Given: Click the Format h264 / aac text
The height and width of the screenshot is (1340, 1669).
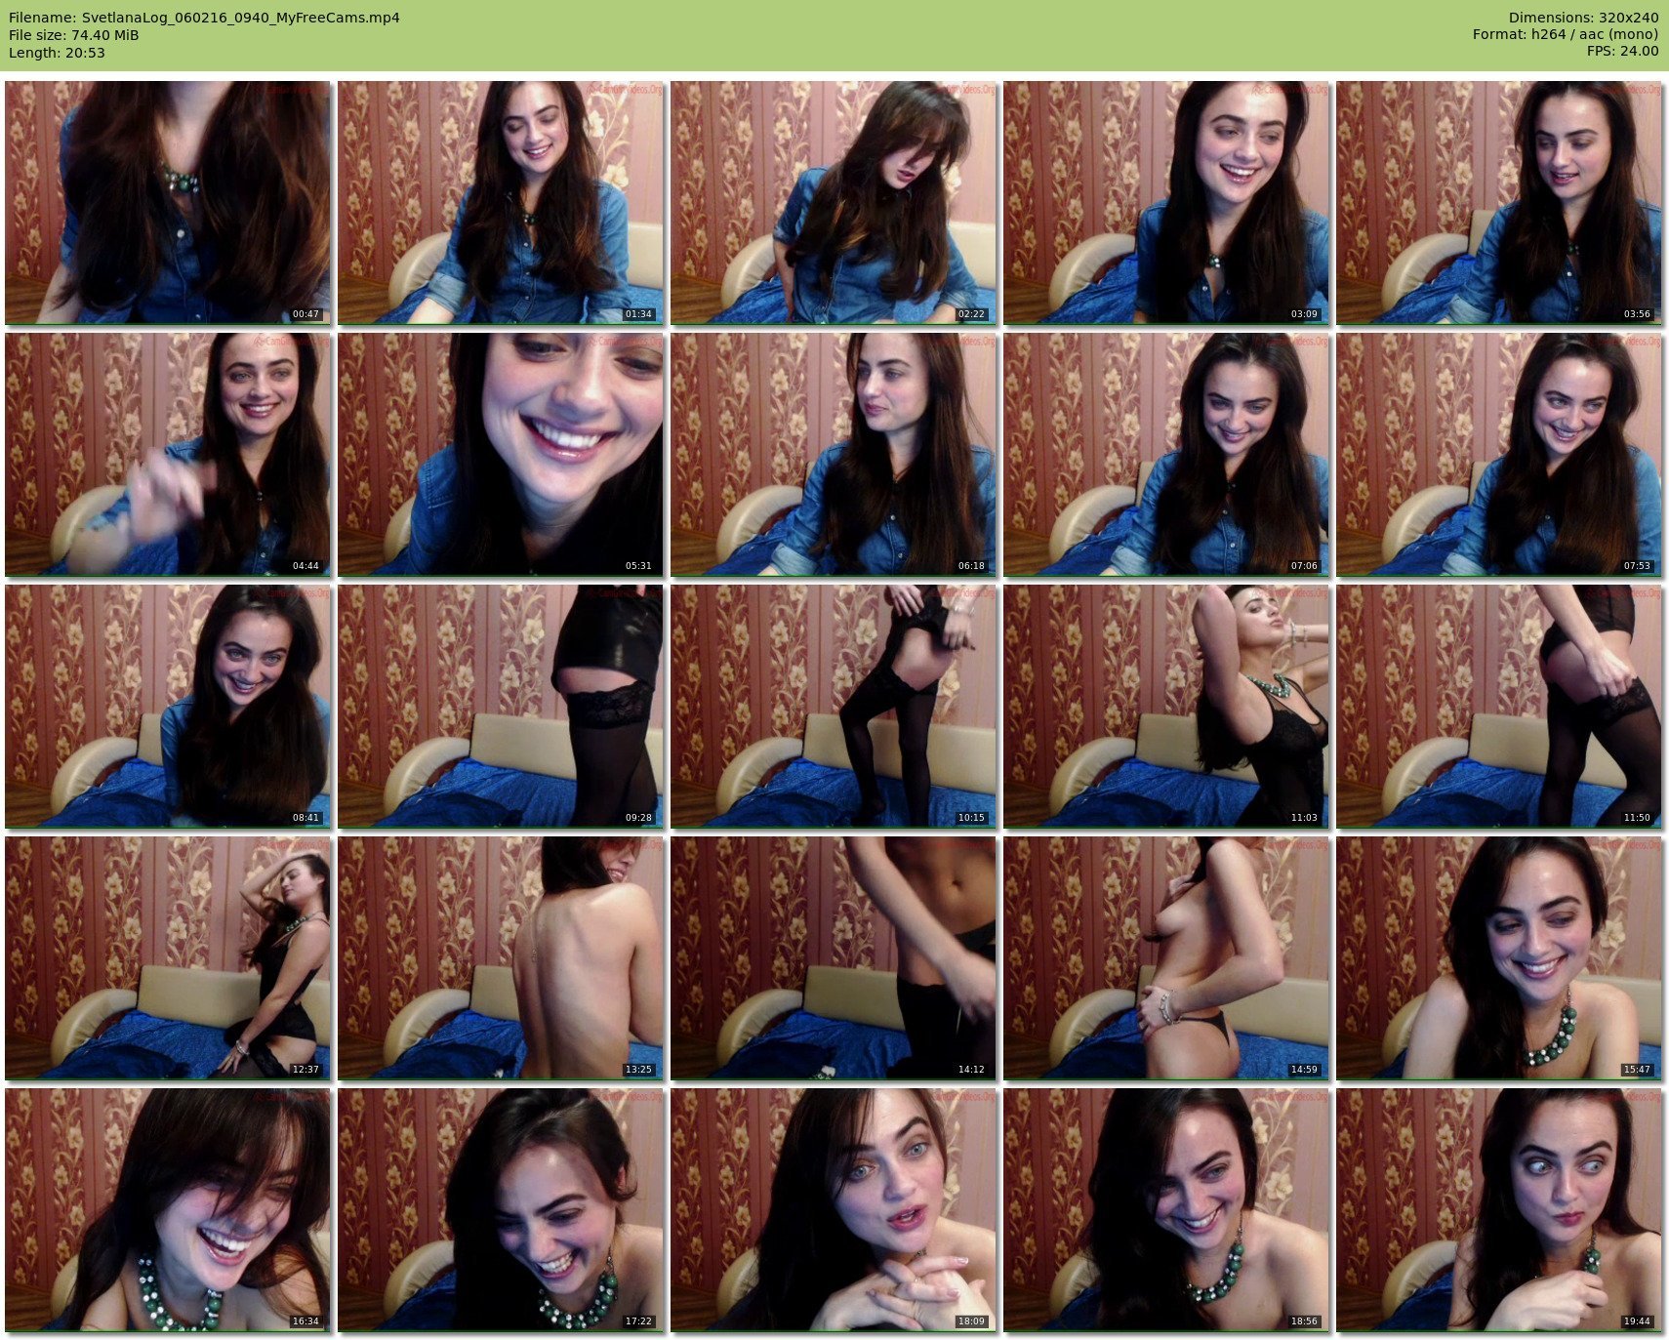Looking at the screenshot, I should pos(1566,35).
